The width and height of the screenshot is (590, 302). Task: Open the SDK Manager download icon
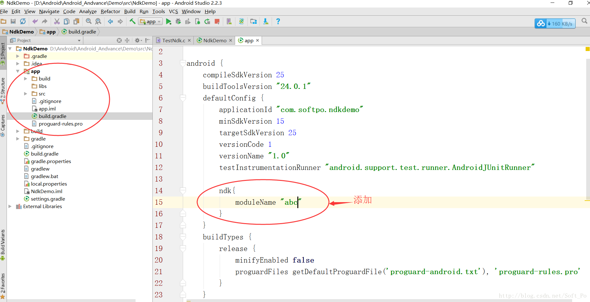[265, 22]
